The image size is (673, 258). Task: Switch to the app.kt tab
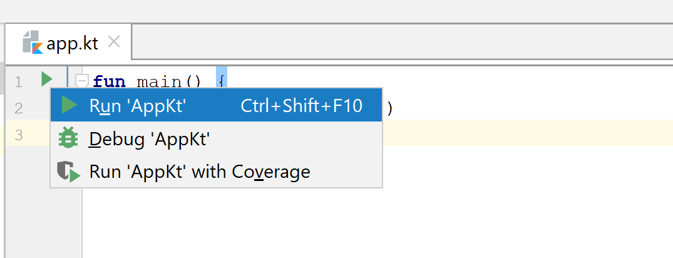click(72, 44)
